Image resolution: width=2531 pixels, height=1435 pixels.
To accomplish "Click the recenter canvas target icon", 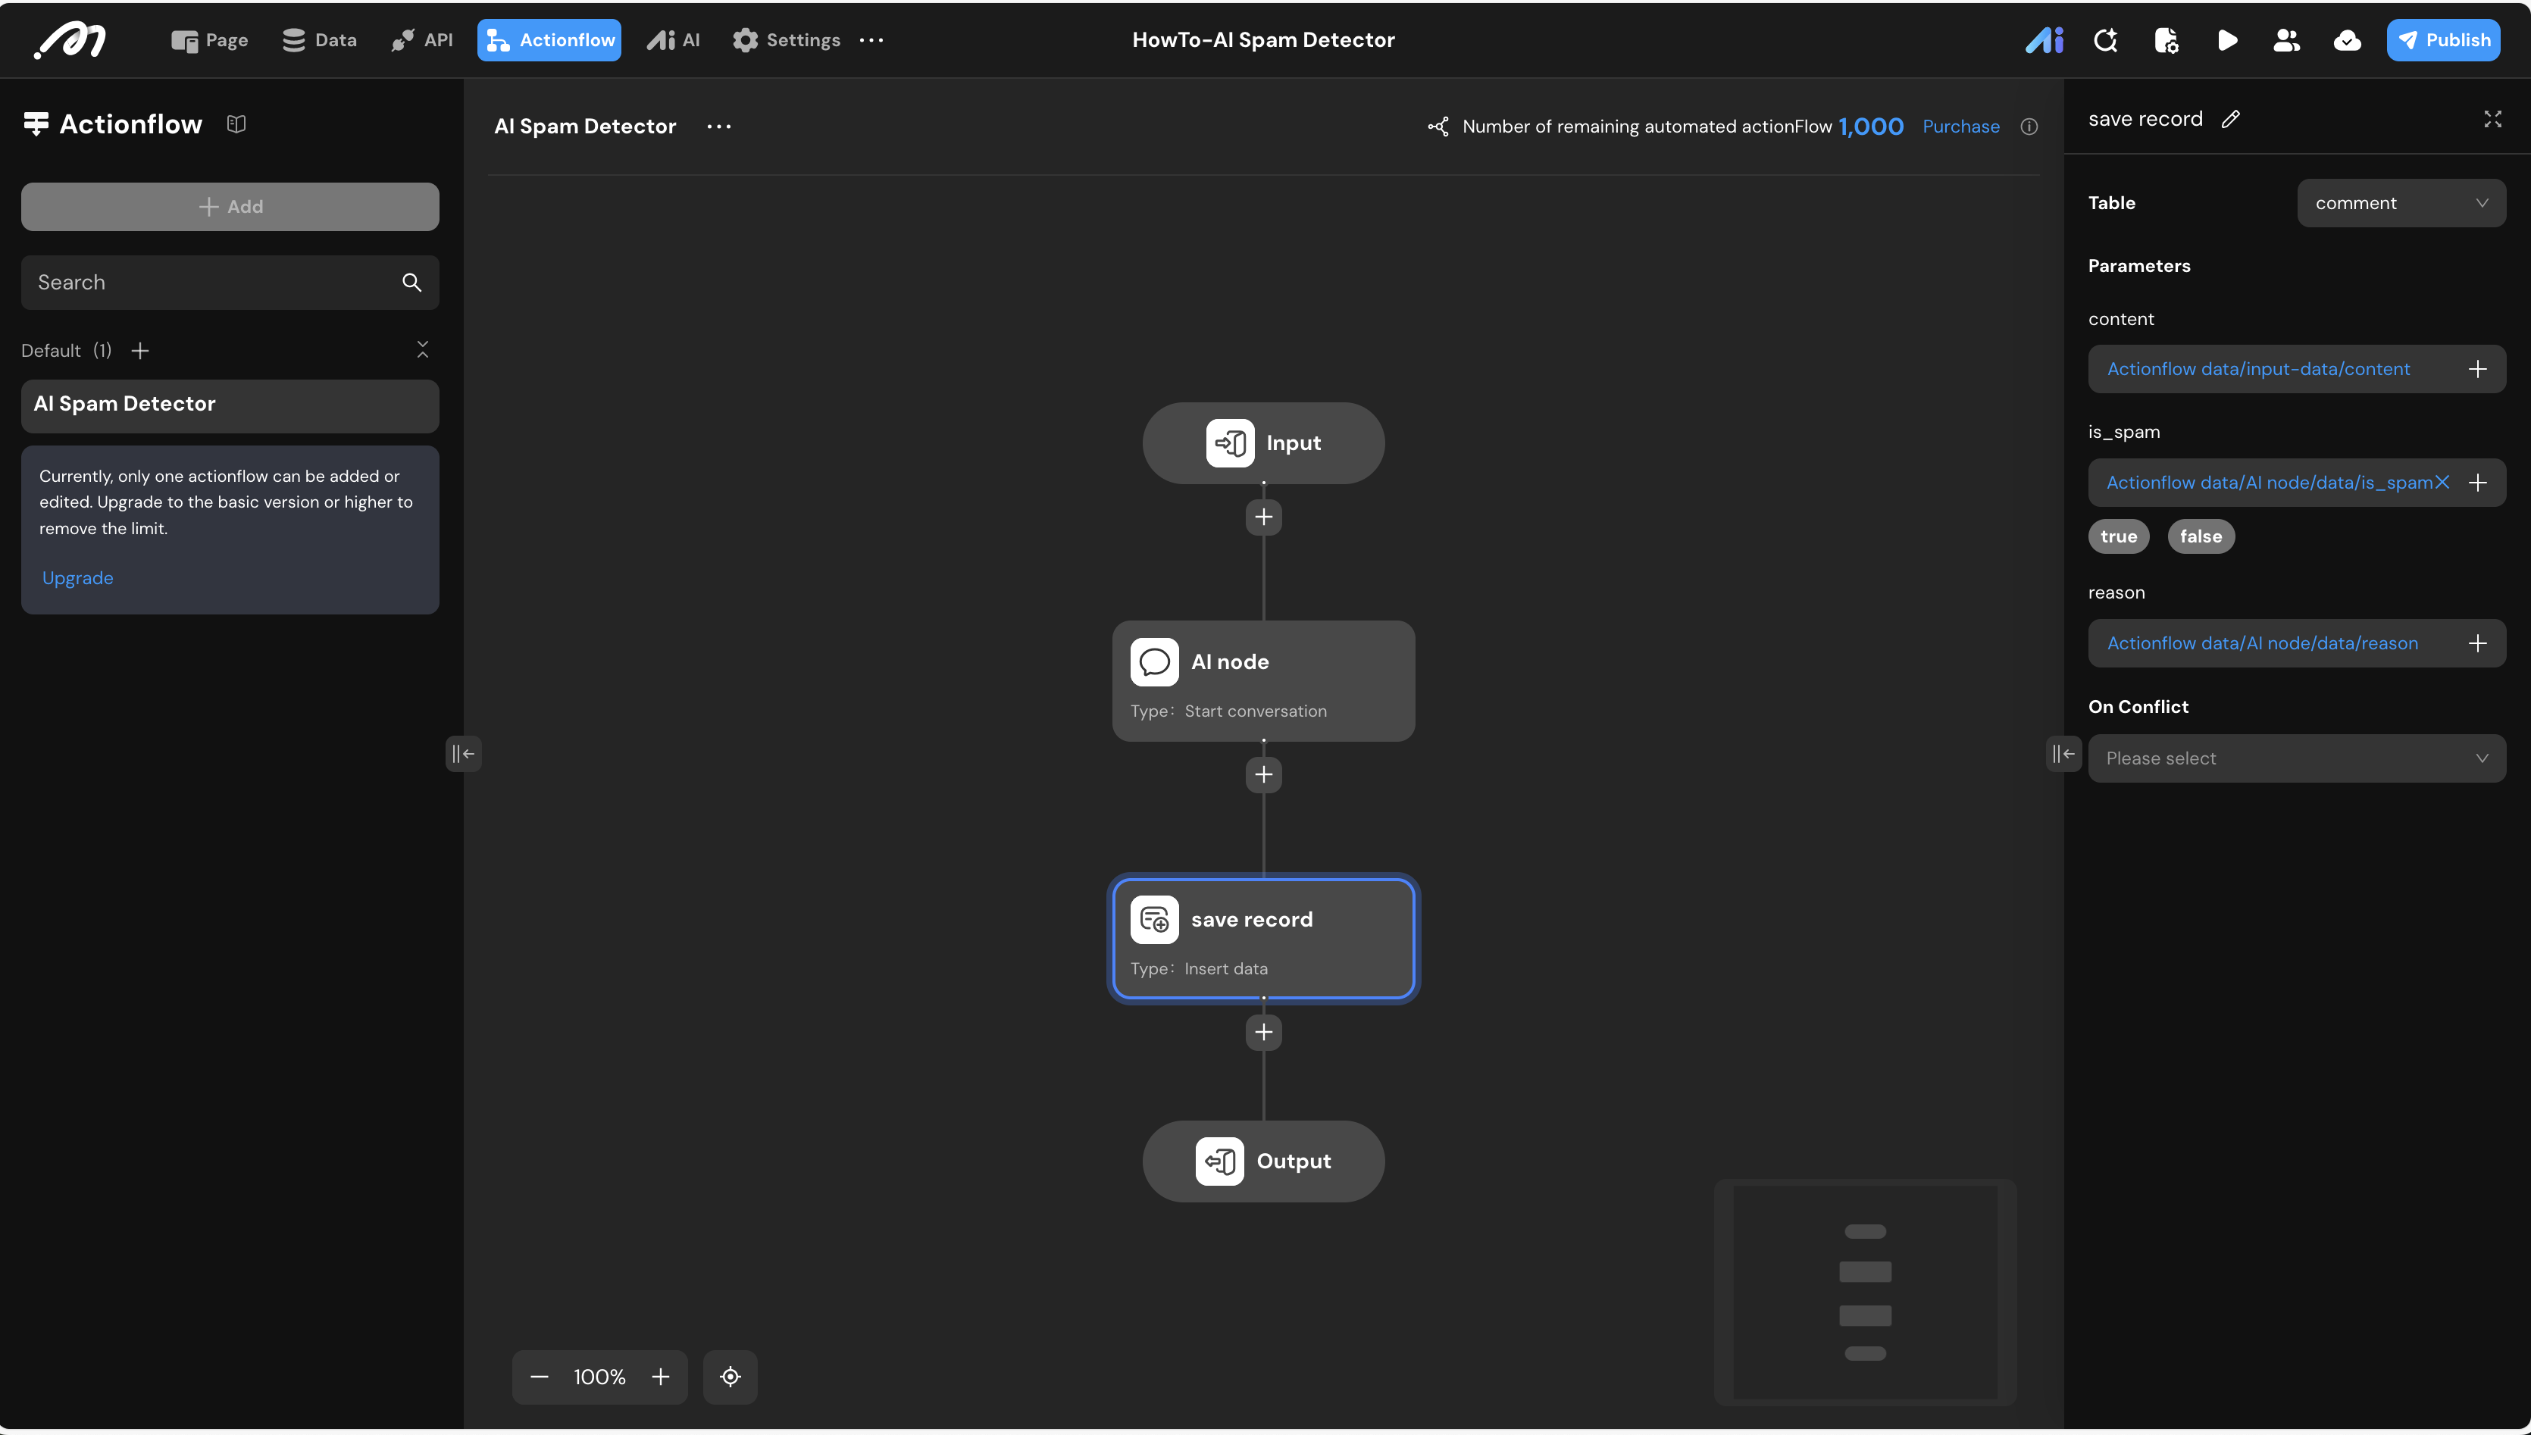I will (x=731, y=1377).
